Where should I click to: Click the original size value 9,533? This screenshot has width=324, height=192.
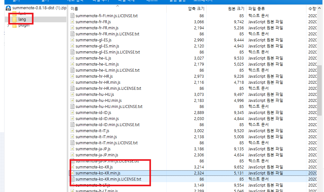[x=239, y=58]
